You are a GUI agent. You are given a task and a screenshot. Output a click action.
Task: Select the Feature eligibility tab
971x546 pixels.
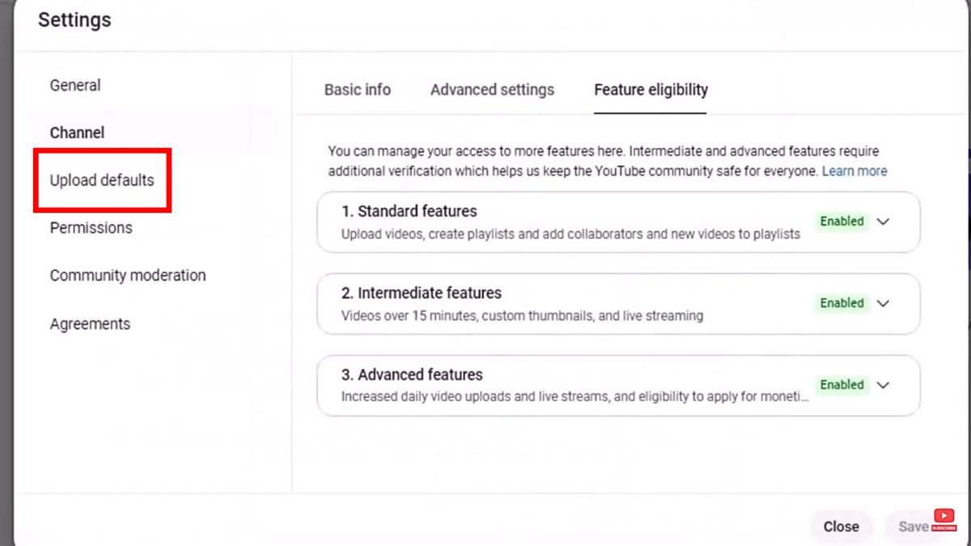(x=651, y=90)
